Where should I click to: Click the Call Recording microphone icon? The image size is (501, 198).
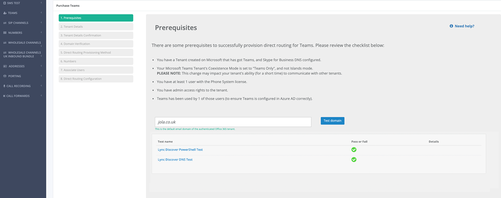(x=4, y=86)
